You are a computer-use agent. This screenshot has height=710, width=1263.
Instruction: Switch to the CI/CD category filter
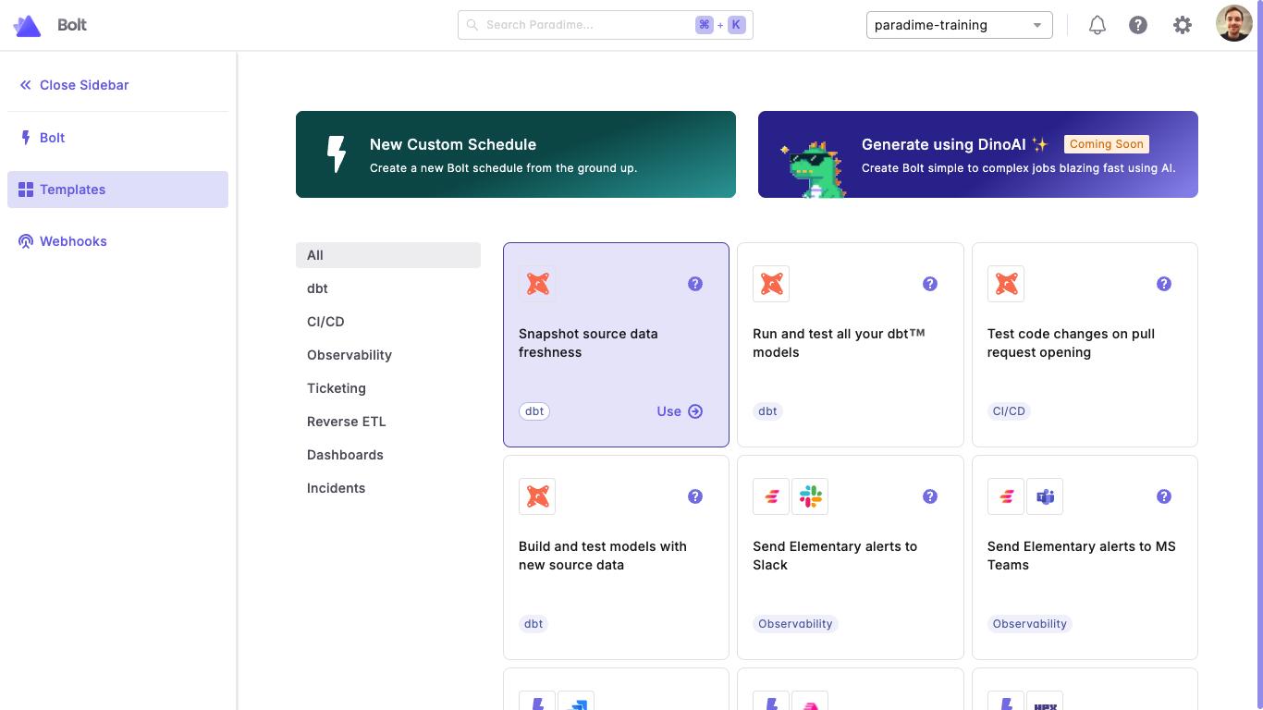(325, 322)
